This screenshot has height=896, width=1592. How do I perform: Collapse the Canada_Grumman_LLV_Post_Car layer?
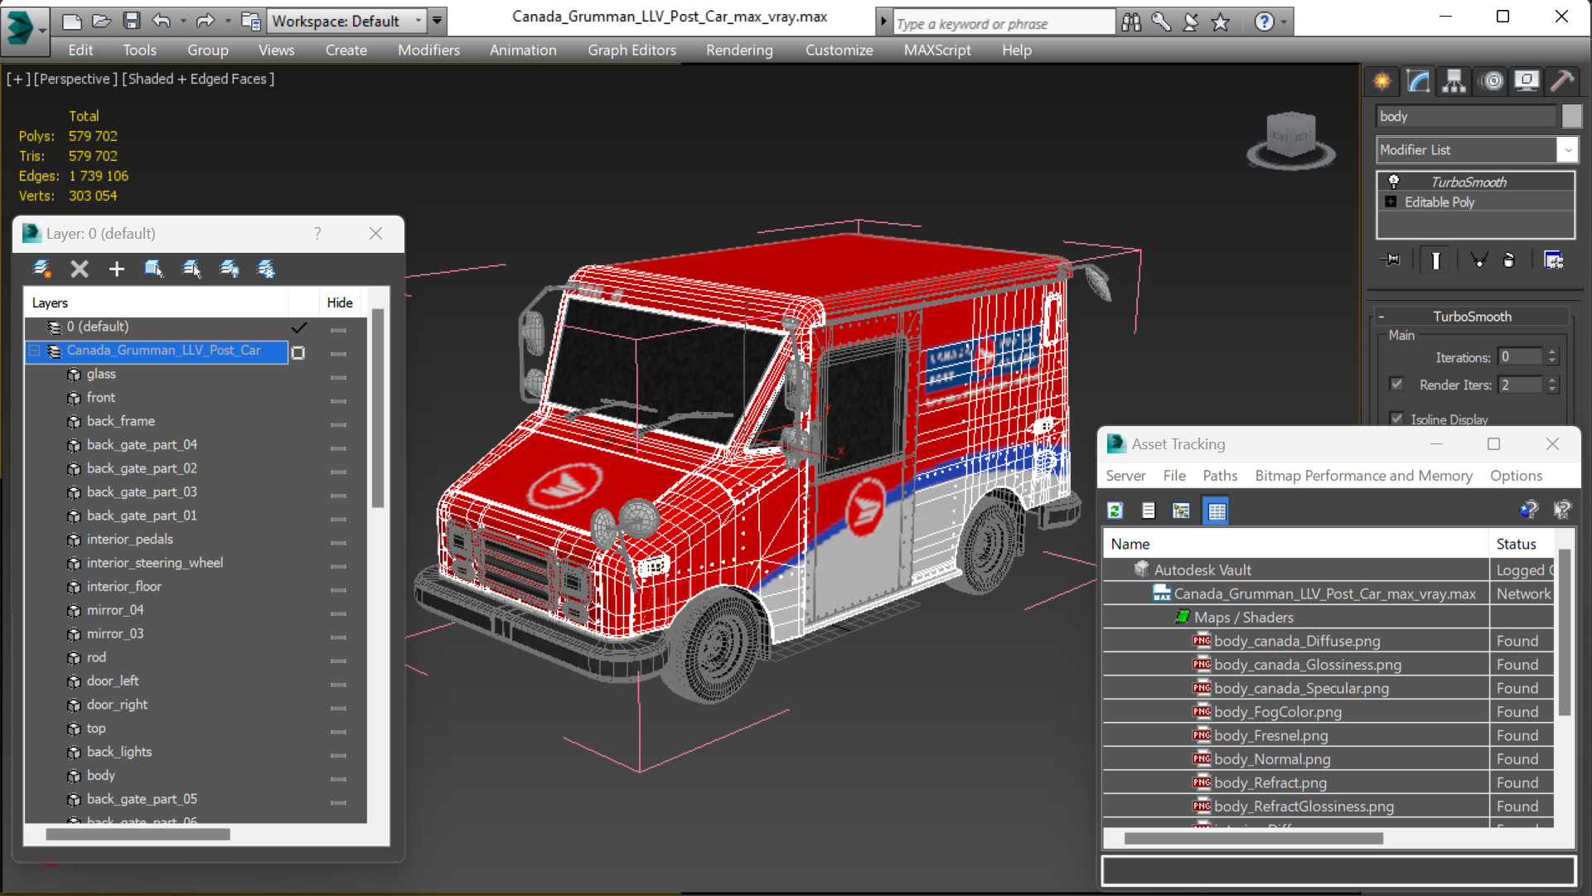click(34, 351)
